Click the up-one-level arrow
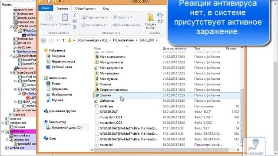This screenshot has width=278, height=156. pos(63,40)
